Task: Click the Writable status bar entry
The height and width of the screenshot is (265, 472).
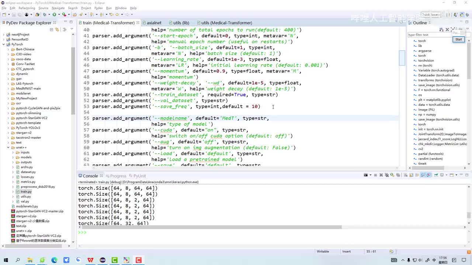Action: click(323, 251)
